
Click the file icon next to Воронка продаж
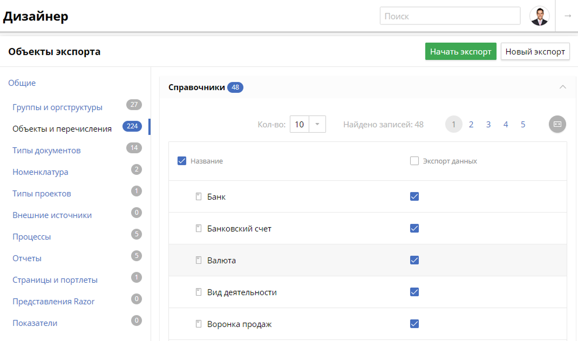[199, 324]
